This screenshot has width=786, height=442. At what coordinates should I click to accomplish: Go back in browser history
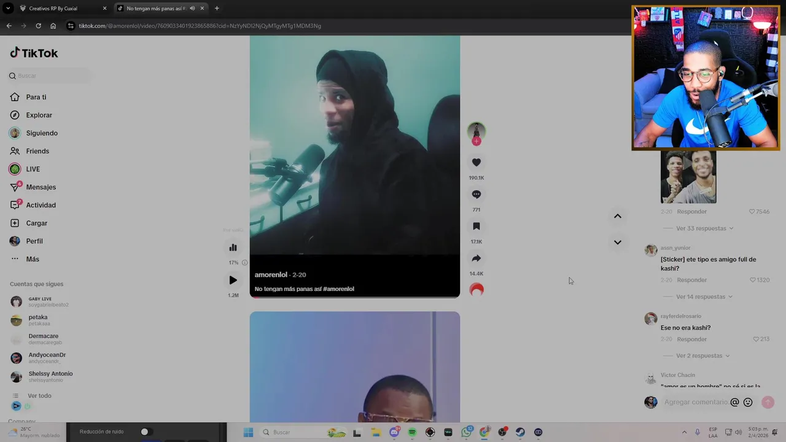(9, 26)
